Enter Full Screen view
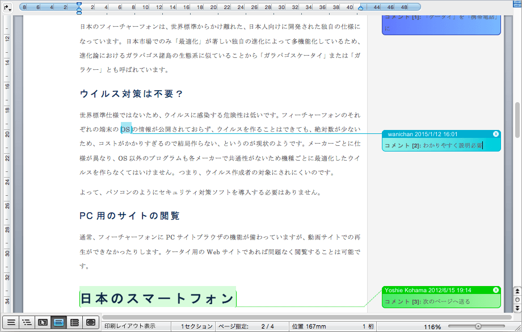Image resolution: width=522 pixels, height=332 pixels. 91,322
